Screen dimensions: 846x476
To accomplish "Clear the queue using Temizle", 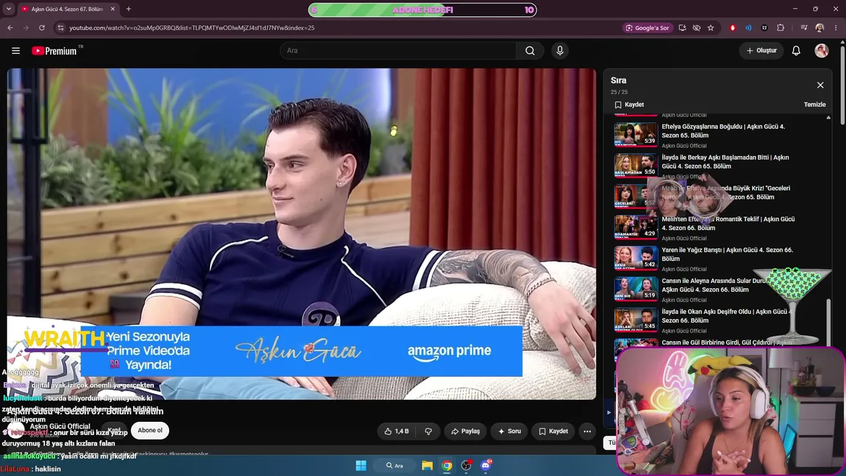I will pyautogui.click(x=814, y=104).
